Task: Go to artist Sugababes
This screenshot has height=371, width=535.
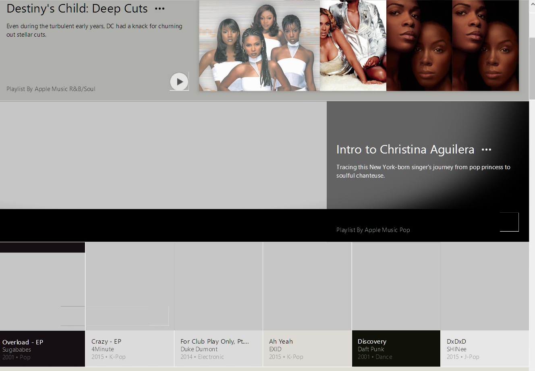Action: (x=17, y=350)
